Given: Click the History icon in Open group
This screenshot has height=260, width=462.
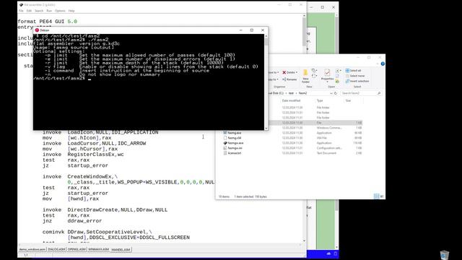Looking at the screenshot, I should (337, 82).
